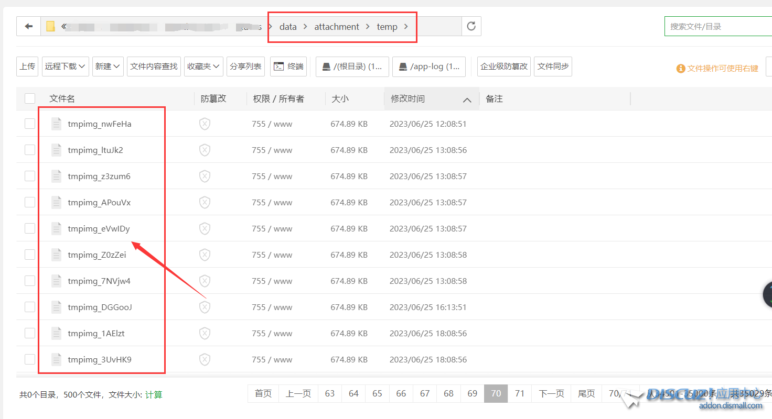Click the tamper-proof shield icon for tmpimg_nwFeHa
The image size is (772, 419).
205,124
